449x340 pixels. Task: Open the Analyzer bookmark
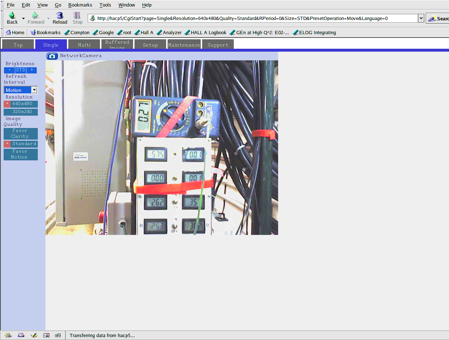coord(169,32)
